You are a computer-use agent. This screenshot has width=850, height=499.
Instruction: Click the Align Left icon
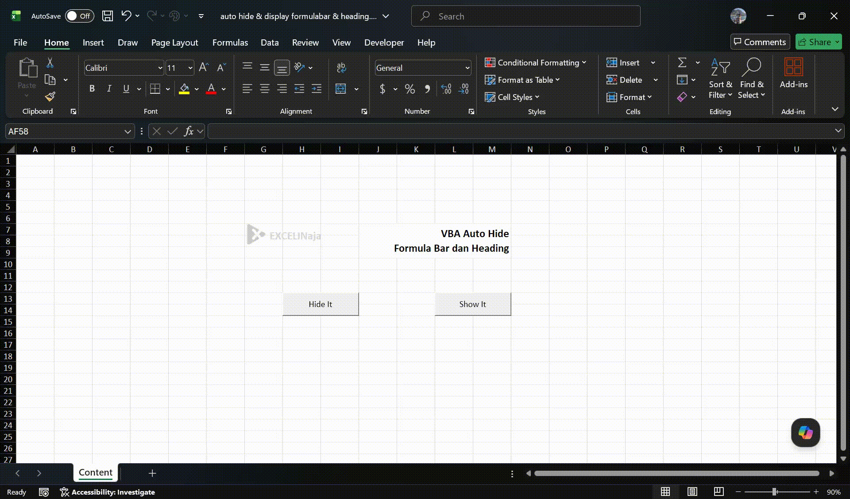[x=247, y=89]
